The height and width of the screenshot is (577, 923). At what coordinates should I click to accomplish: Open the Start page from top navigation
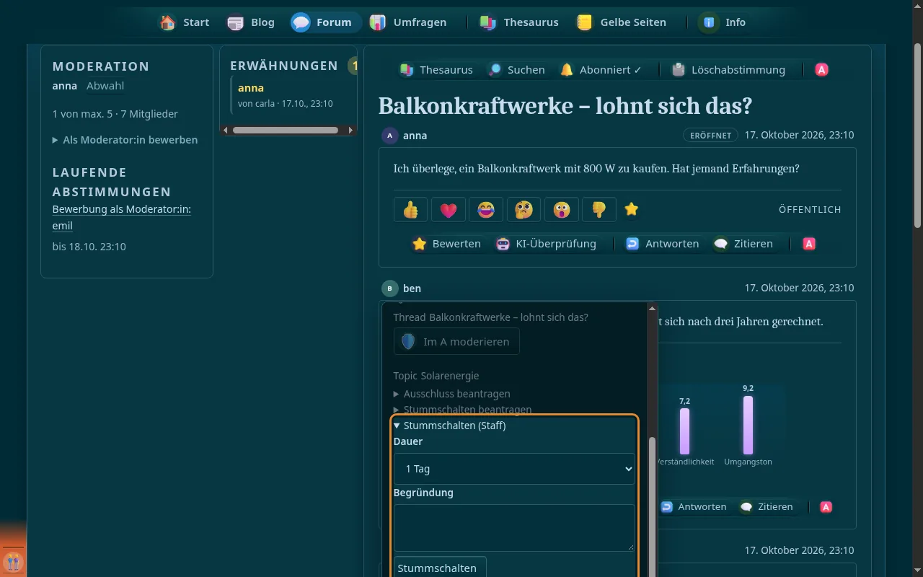click(x=185, y=22)
